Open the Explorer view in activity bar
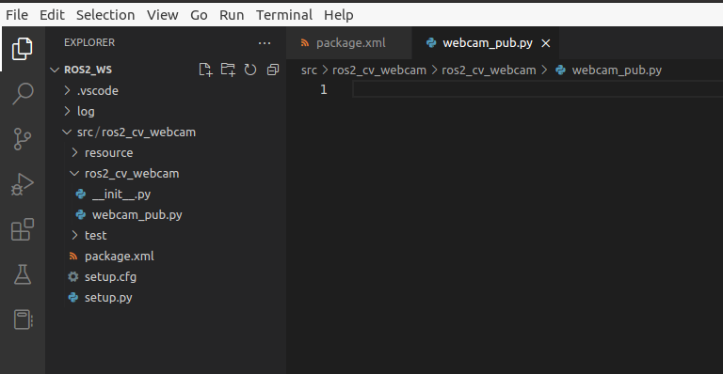The image size is (723, 374). coord(23,48)
